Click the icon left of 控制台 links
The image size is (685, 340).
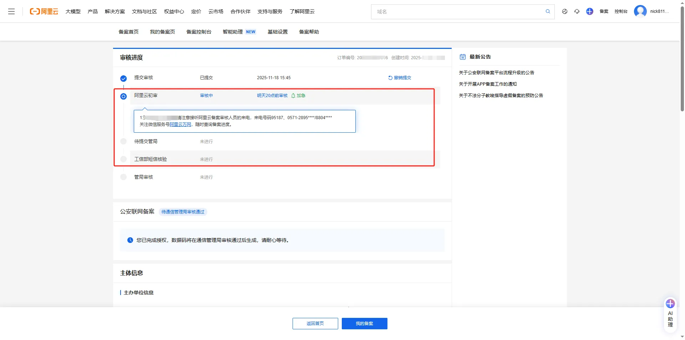[x=565, y=11]
